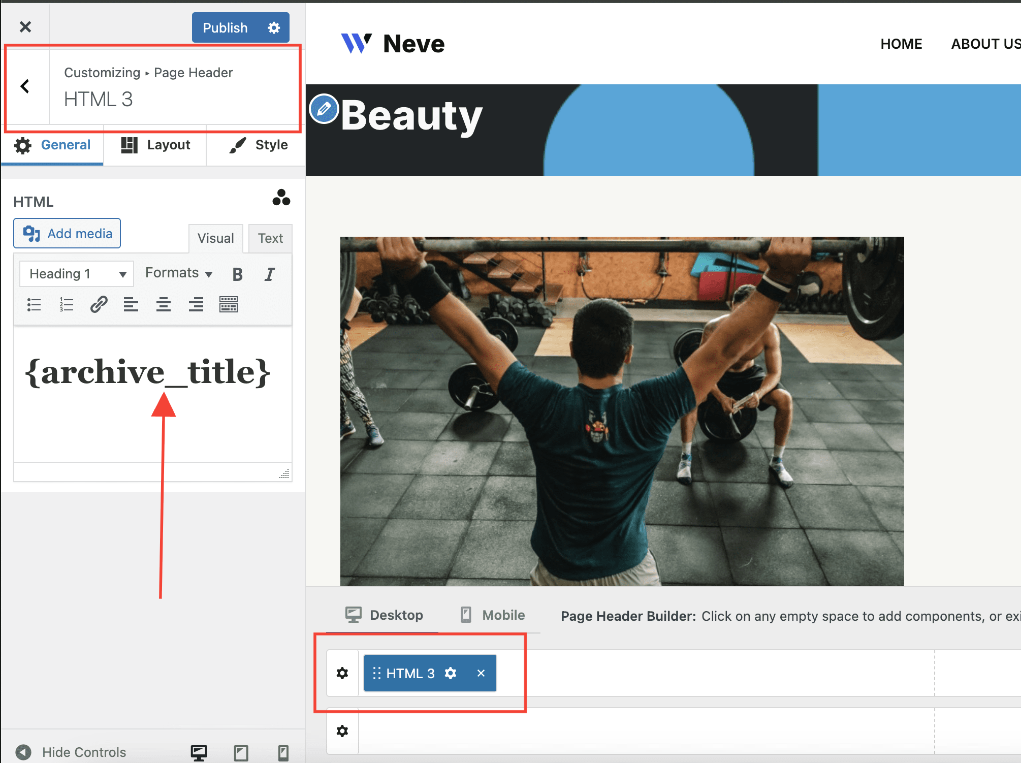Click the insert link icon
Viewport: 1021px width, 763px height.
(x=99, y=304)
